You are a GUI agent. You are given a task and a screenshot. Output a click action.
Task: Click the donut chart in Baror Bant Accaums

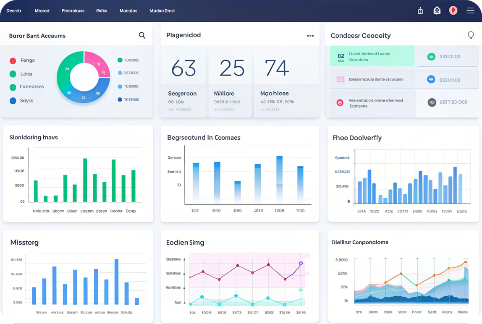click(x=83, y=78)
